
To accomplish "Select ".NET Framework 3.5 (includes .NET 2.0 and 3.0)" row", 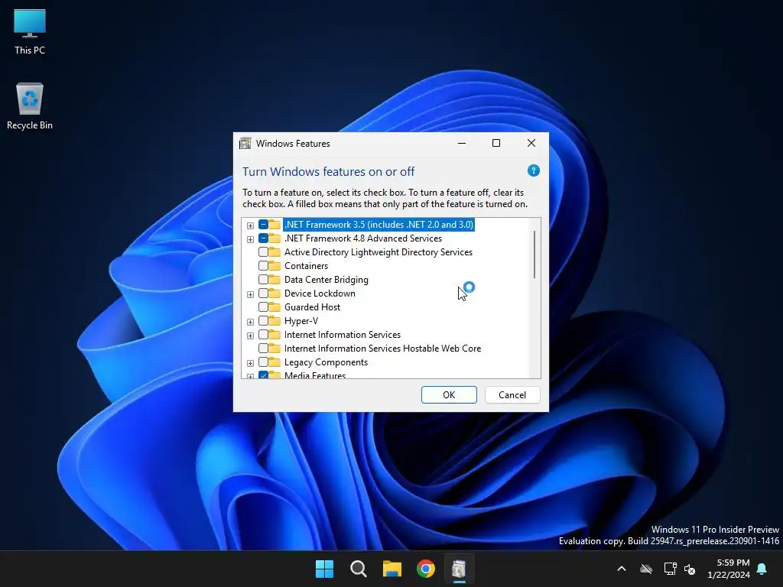I will 379,225.
